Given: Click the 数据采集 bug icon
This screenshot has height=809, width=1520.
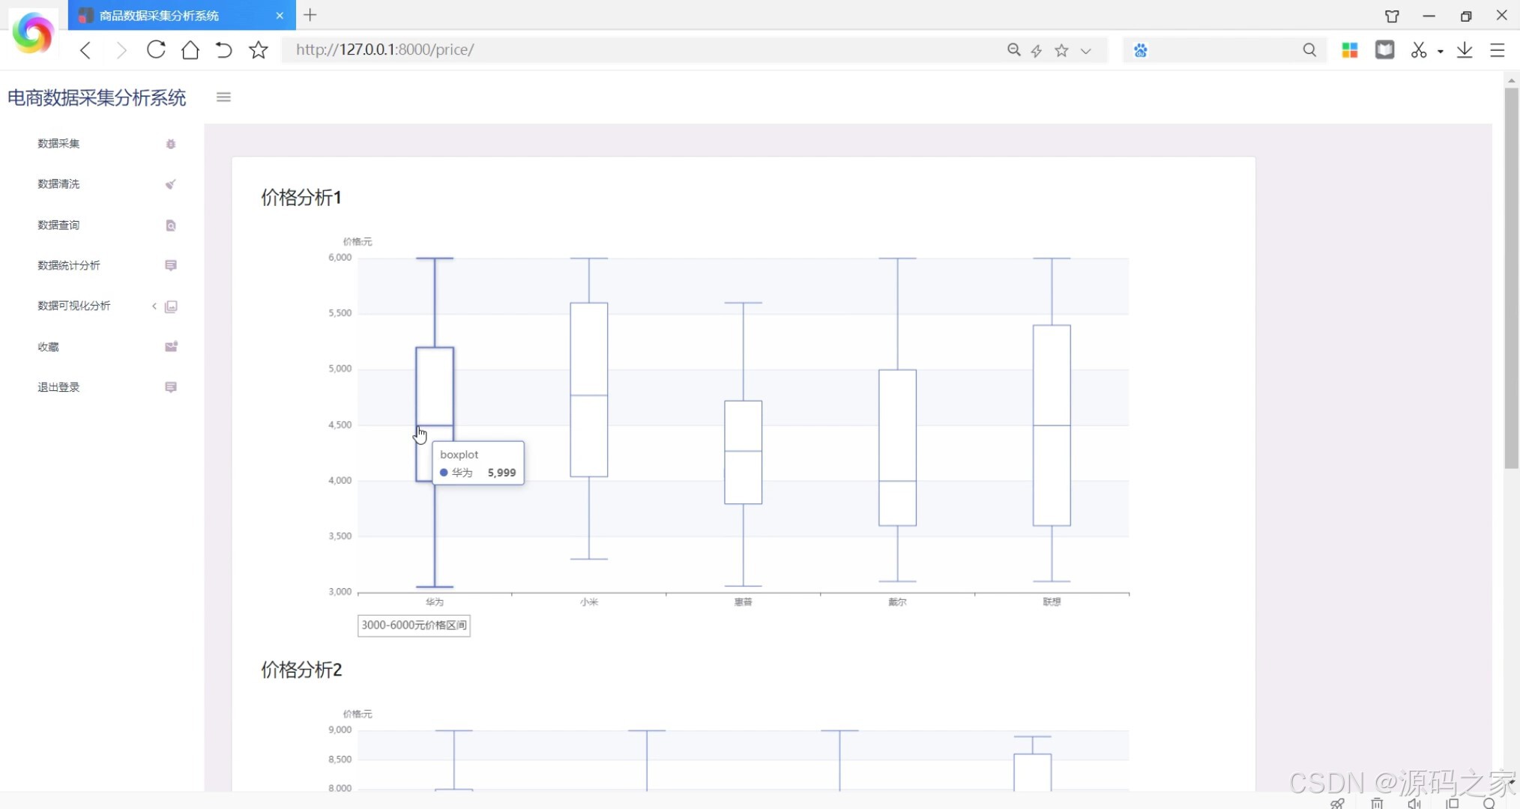Looking at the screenshot, I should (170, 144).
